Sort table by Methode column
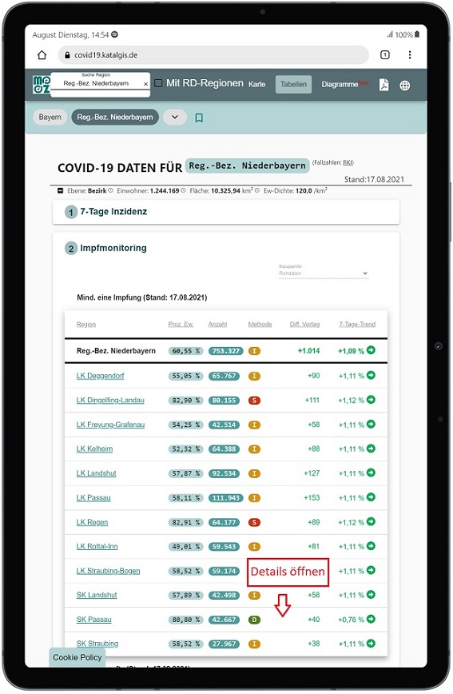 [x=260, y=325]
